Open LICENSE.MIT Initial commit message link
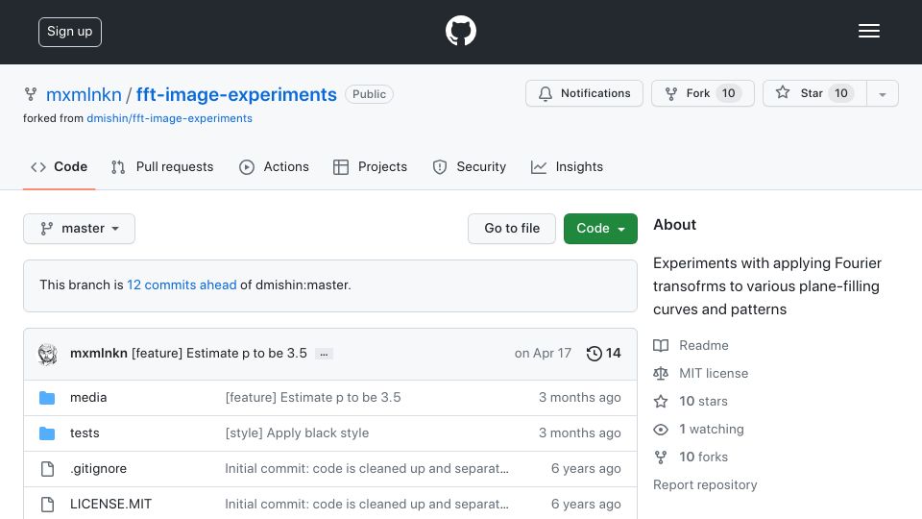The width and height of the screenshot is (922, 519). 367,505
